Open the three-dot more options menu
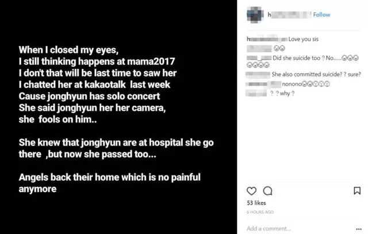368x234 pixels. coord(359,229)
